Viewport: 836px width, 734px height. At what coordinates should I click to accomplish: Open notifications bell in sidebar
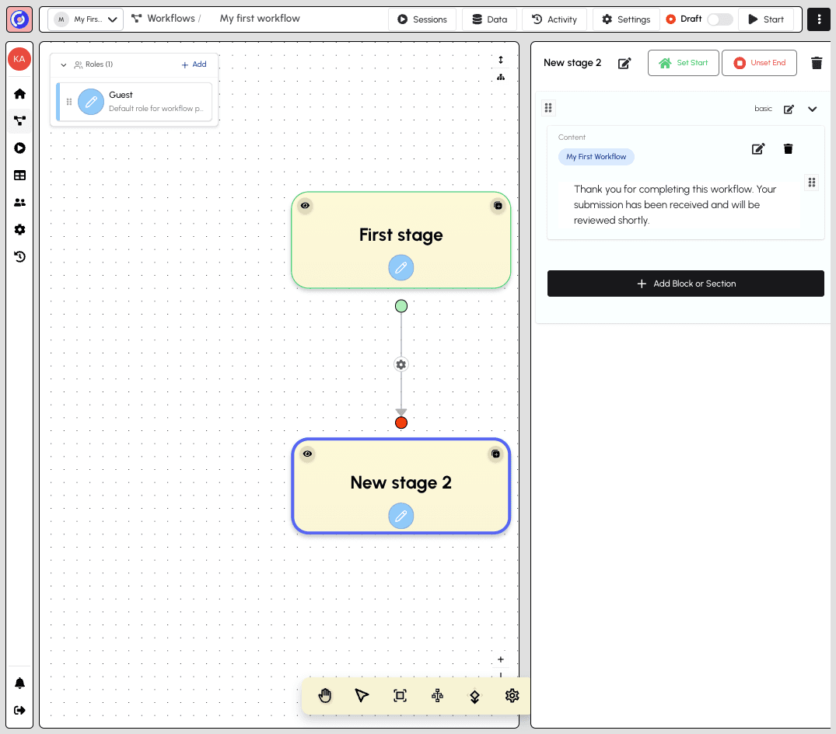click(20, 684)
